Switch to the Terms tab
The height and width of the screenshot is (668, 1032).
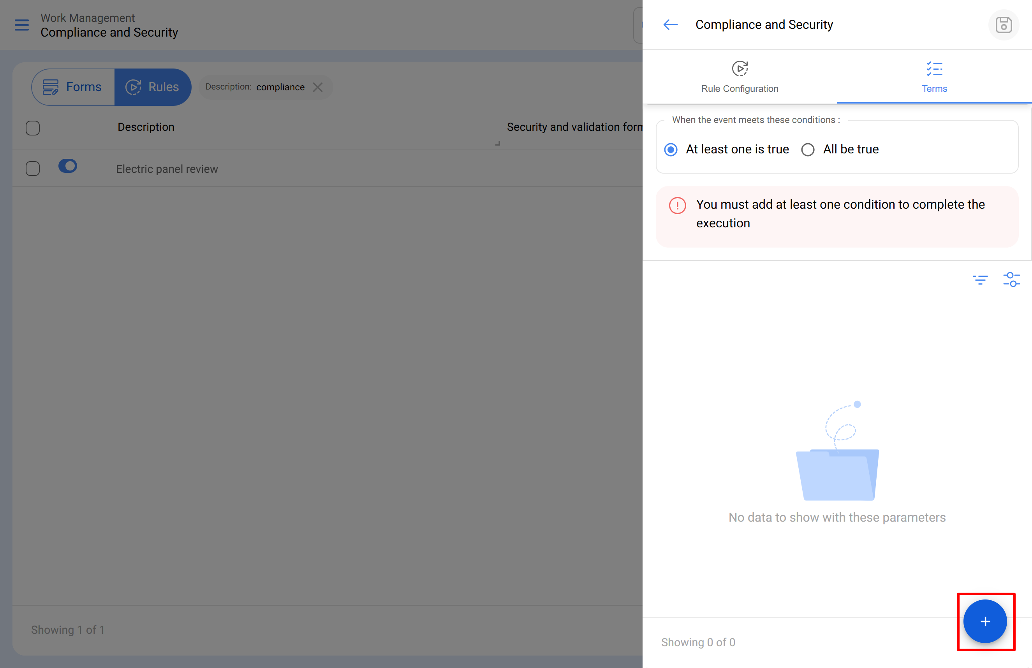pos(934,77)
